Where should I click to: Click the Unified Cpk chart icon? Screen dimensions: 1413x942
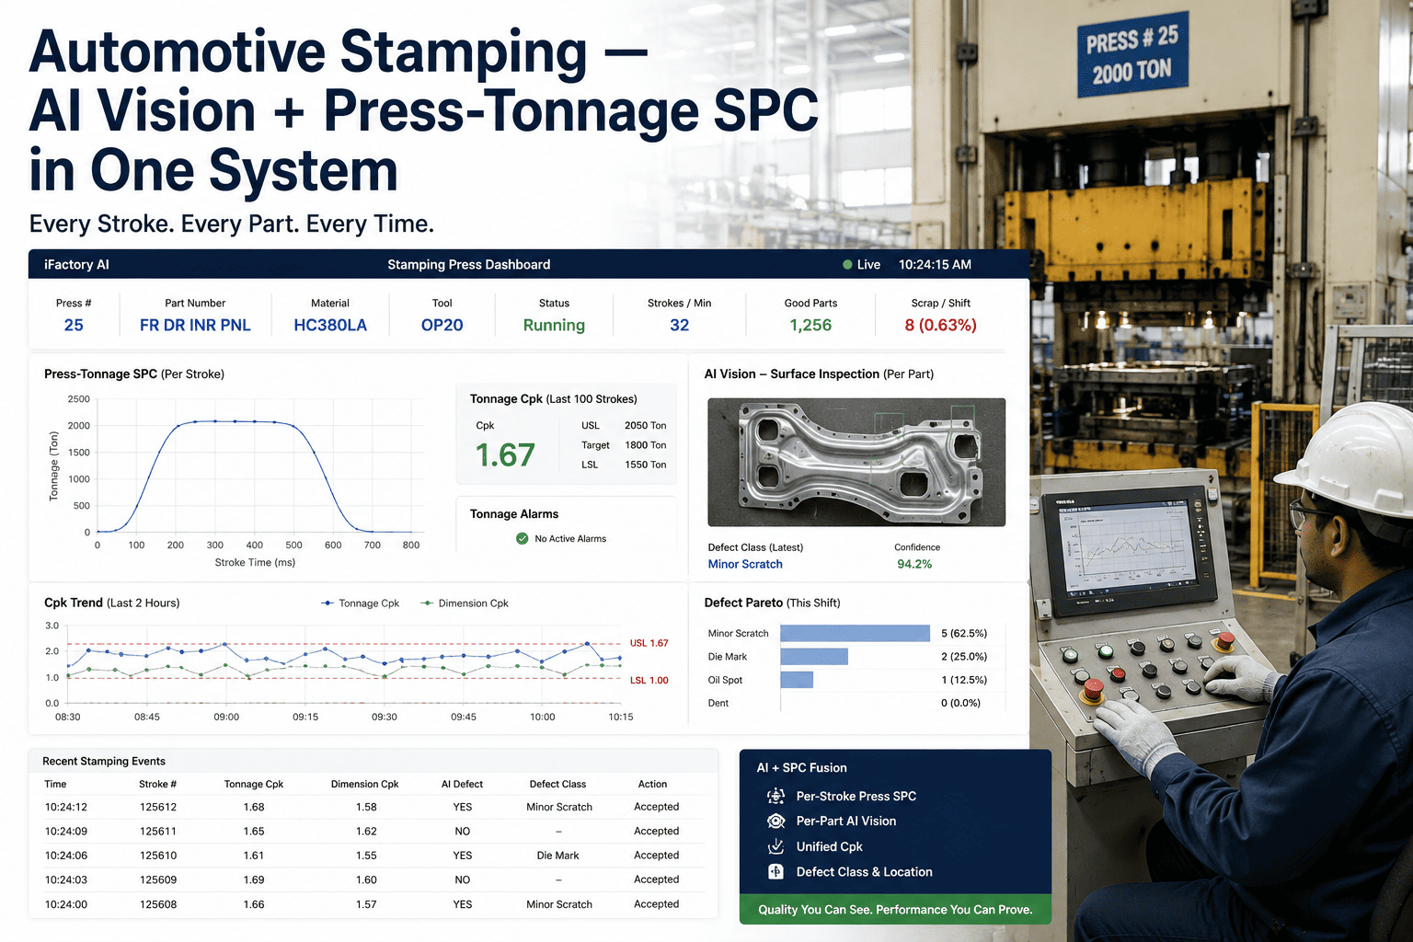[x=776, y=846]
